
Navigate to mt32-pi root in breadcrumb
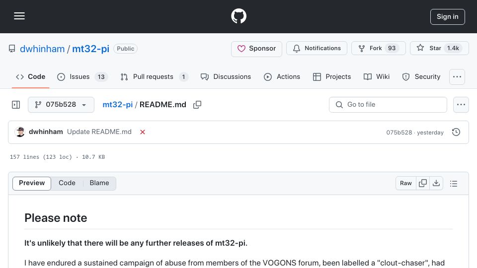117,105
